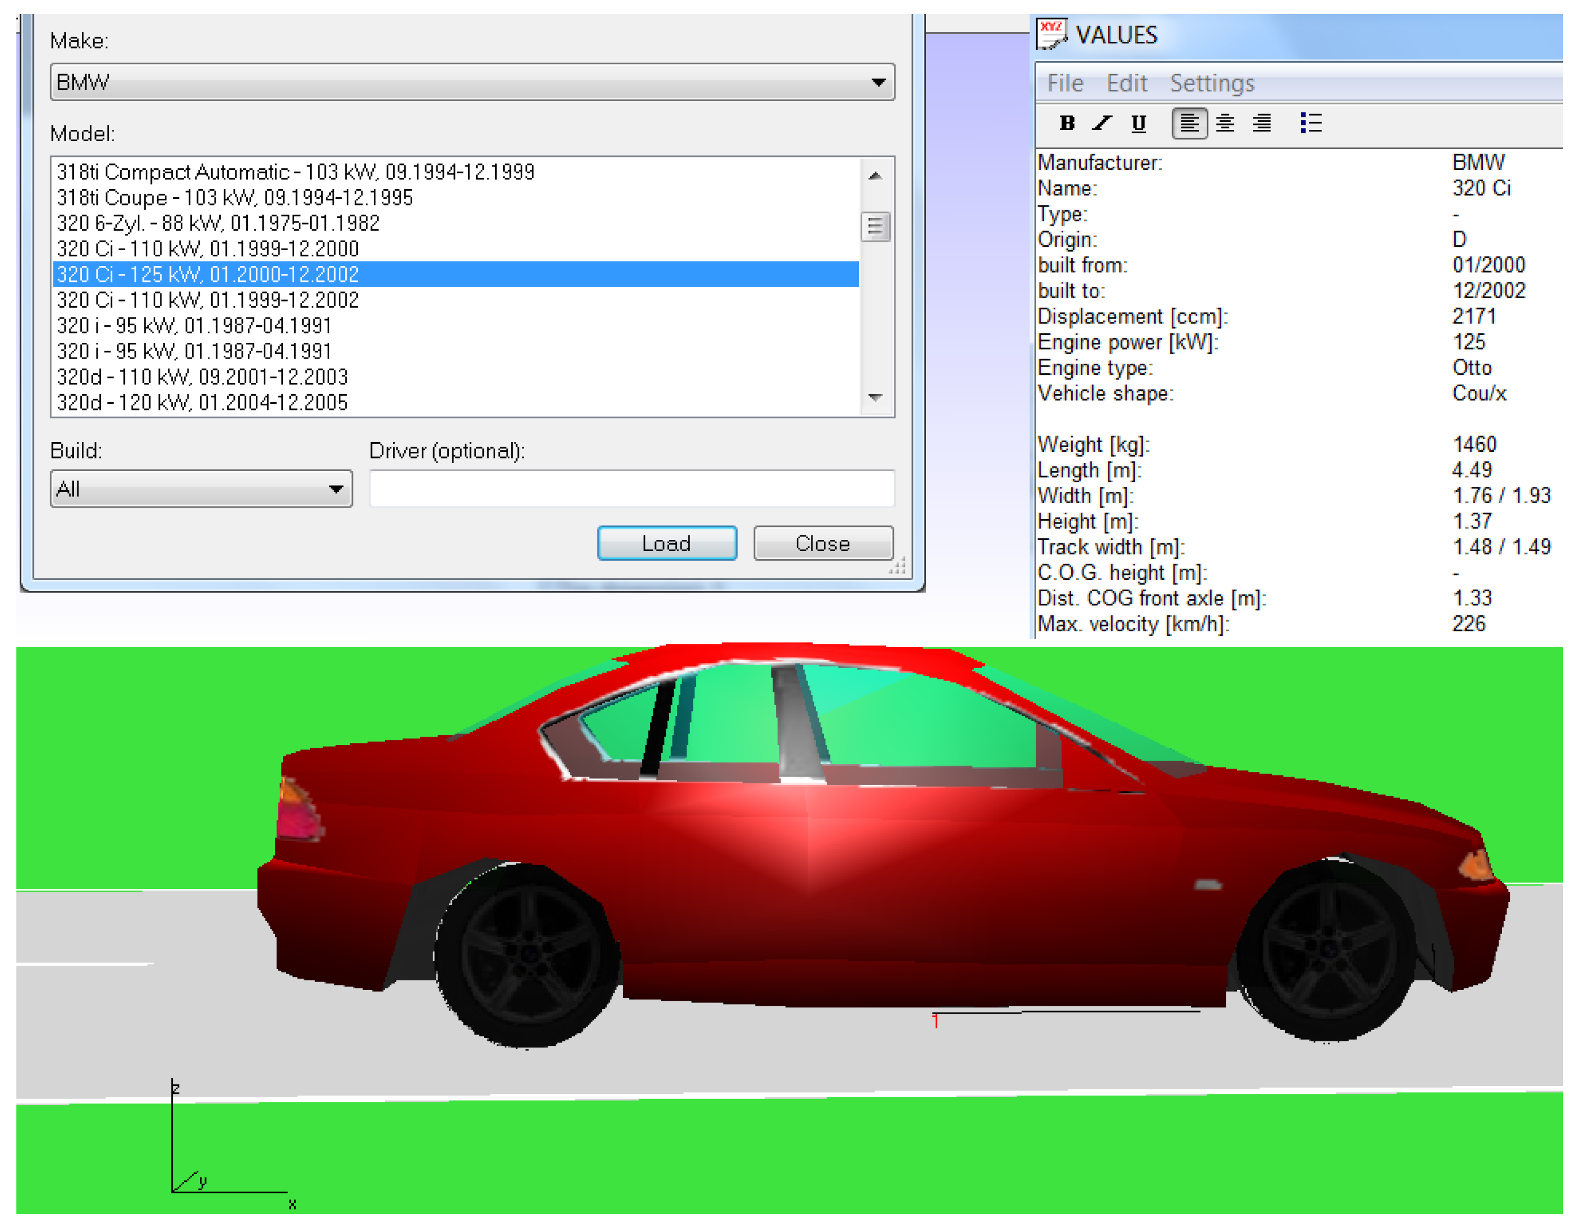Expand the Build dropdown set to All
This screenshot has width=1576, height=1226.
click(x=202, y=489)
